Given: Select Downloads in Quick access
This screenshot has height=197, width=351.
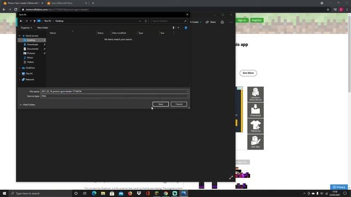Looking at the screenshot, I should [x=32, y=44].
